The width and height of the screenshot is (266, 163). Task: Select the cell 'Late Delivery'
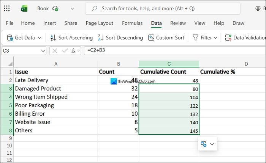(x=56, y=80)
